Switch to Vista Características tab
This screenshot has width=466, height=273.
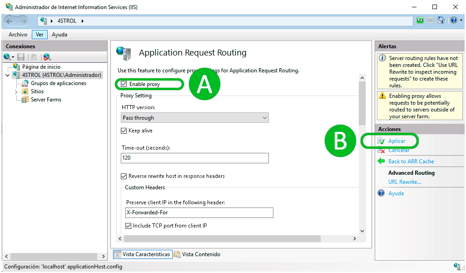(142, 254)
